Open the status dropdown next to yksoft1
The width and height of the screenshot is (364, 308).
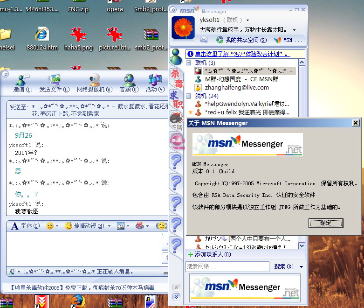tap(247, 20)
